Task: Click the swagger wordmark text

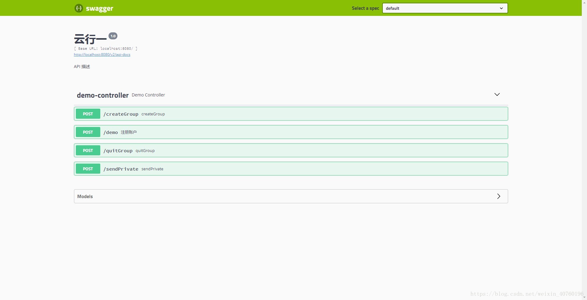Action: [x=100, y=9]
